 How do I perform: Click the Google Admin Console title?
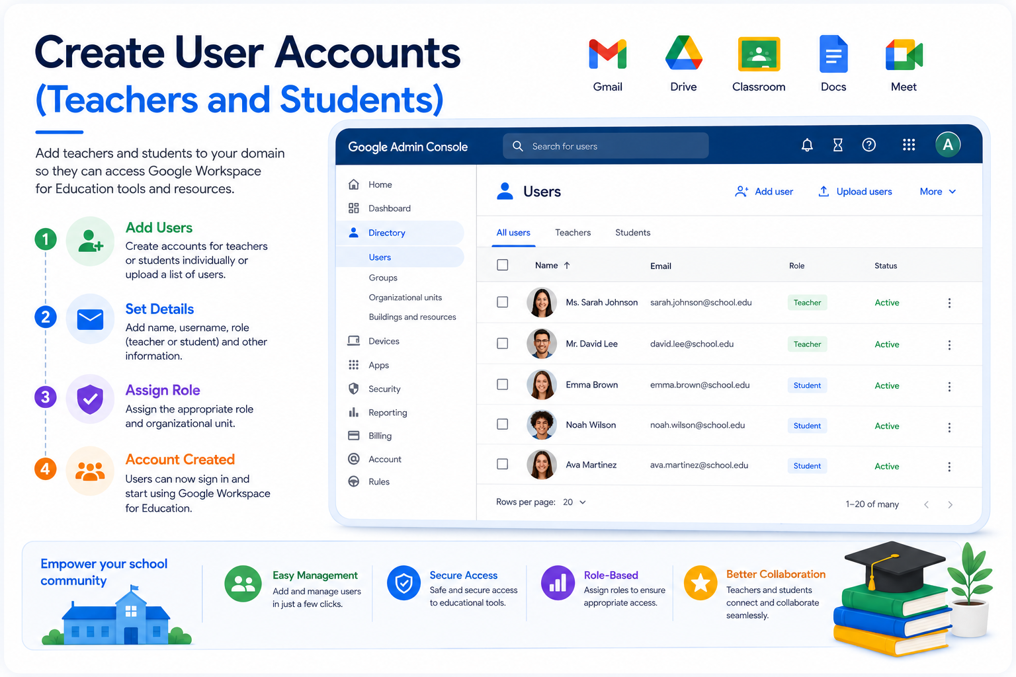click(408, 147)
